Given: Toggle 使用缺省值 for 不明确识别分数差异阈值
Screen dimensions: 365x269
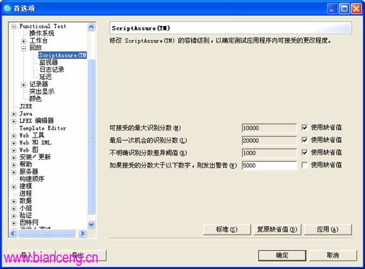Looking at the screenshot, I should pos(304,152).
